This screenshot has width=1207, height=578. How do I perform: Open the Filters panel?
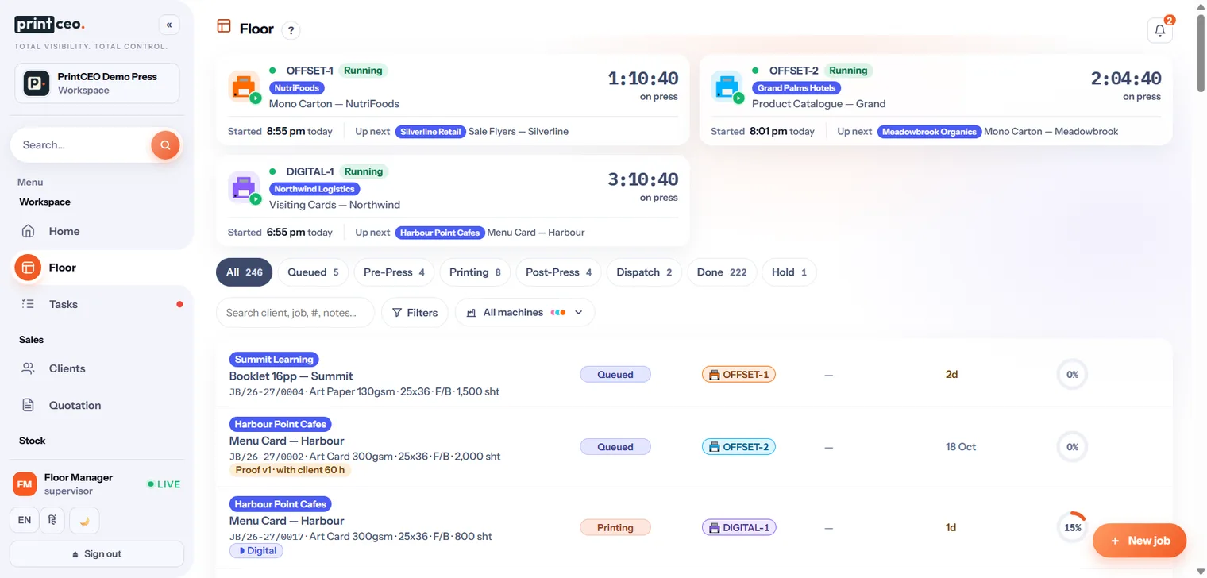(x=415, y=313)
